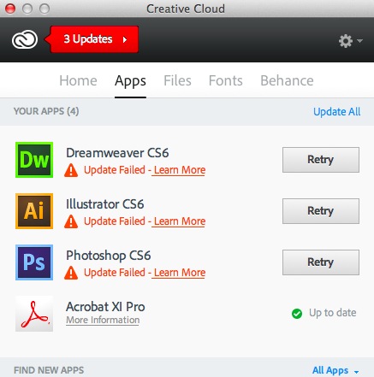Click Photoshop's update failed warning icon
374x377 pixels.
tap(71, 274)
